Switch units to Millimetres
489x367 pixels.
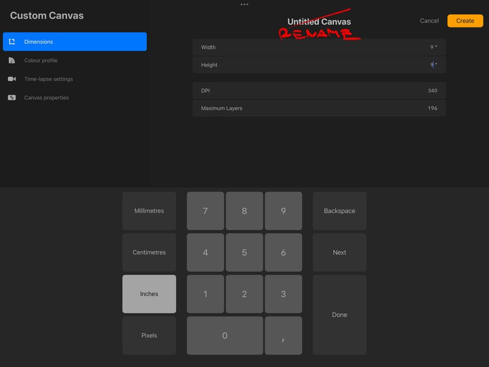(x=149, y=211)
